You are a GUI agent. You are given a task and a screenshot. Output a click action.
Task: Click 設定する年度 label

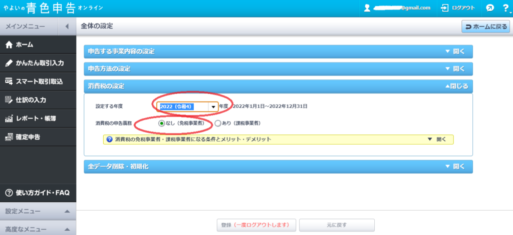(x=109, y=106)
